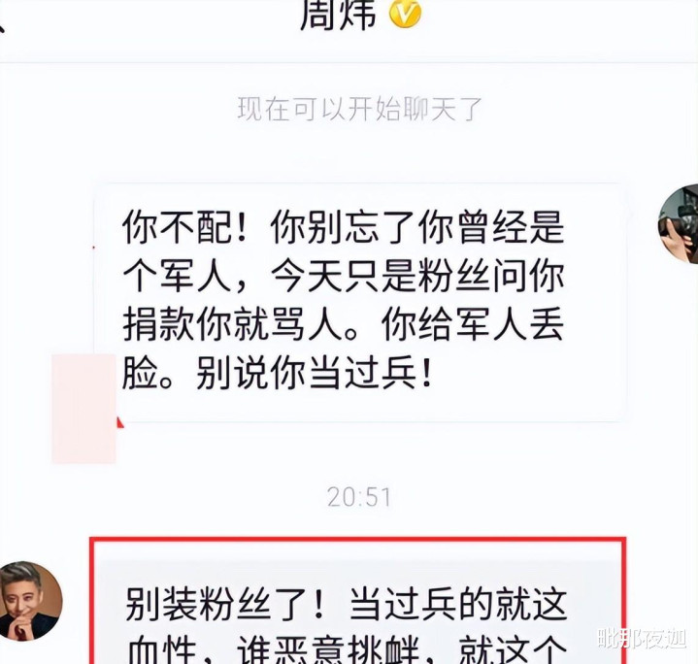Click the 毗那夜迦 watermark
Viewport: 698px width, 664px height.
pos(642,639)
